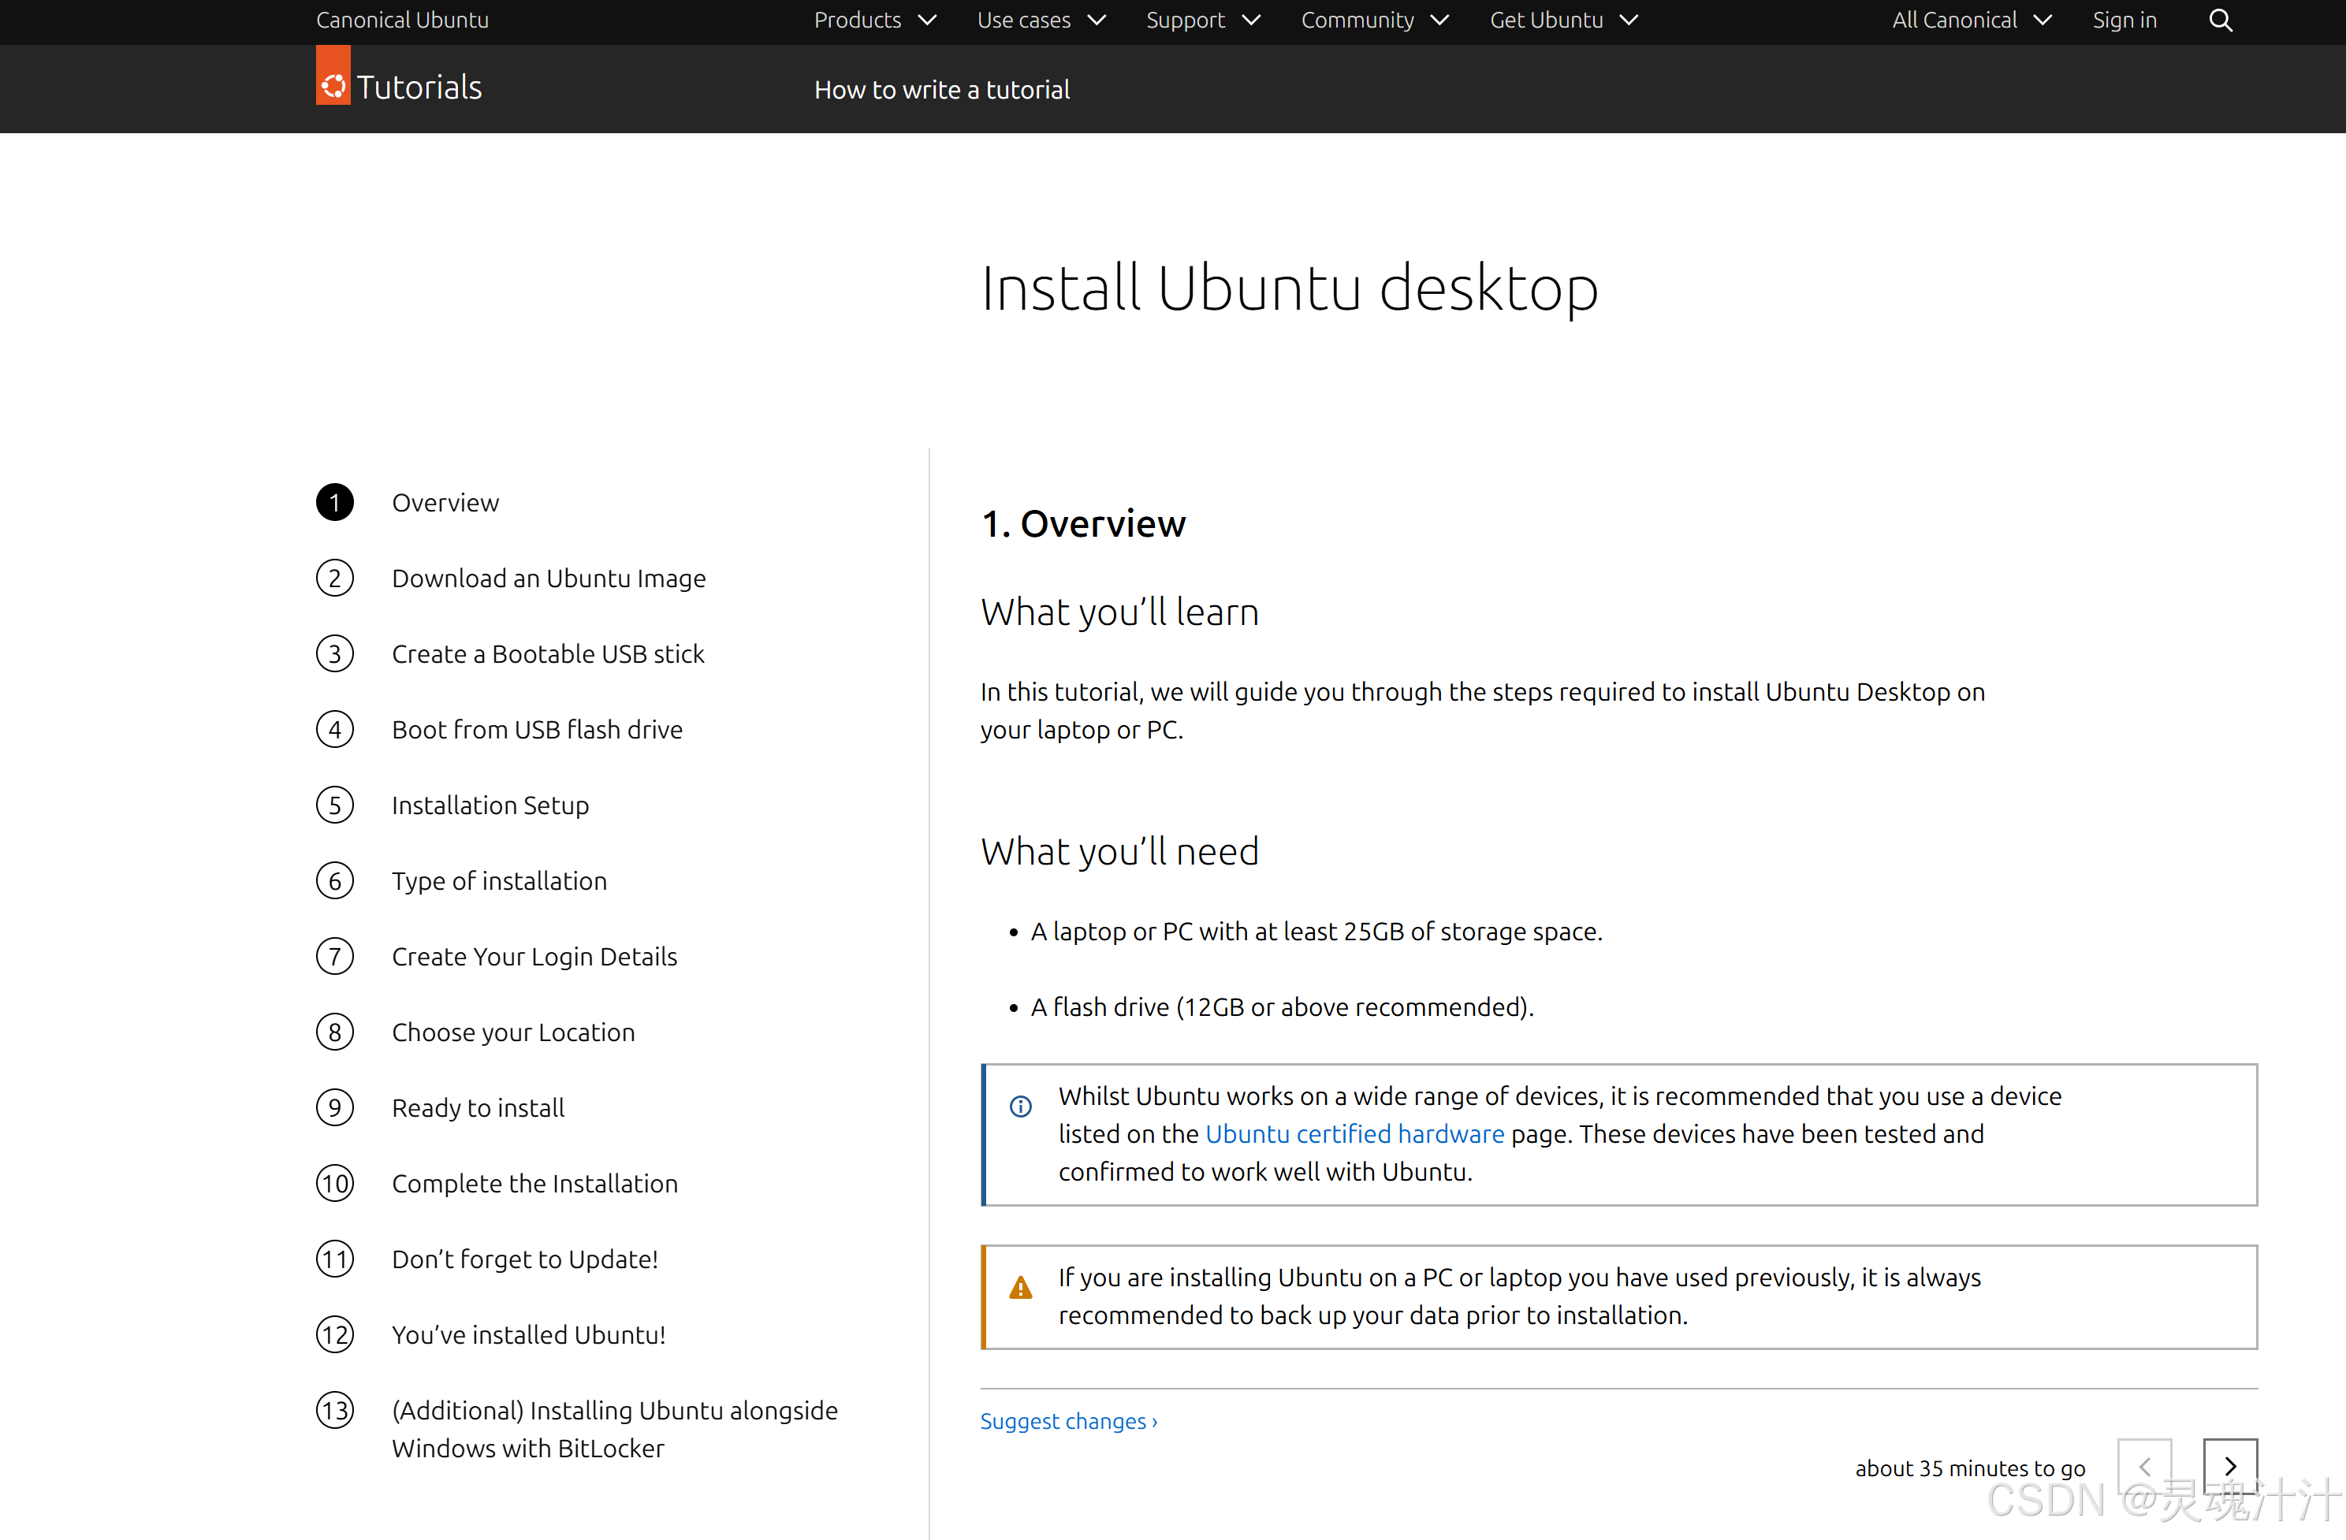Select Create a Bootable USB stick step
The width and height of the screenshot is (2346, 1540).
tap(548, 654)
